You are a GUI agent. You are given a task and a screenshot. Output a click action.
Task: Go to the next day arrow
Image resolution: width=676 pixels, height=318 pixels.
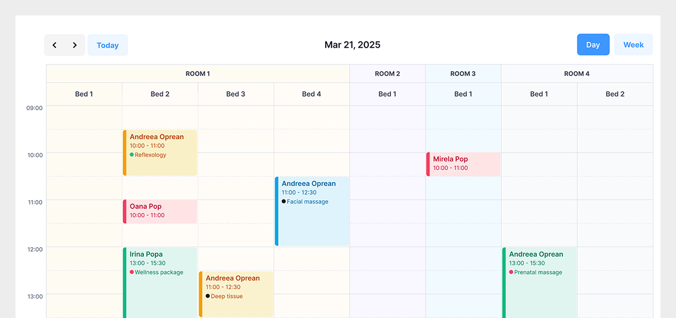75,45
